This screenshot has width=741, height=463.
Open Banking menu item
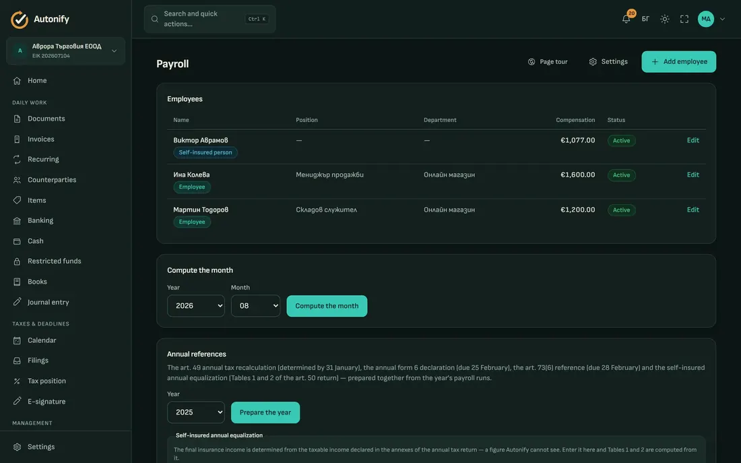click(40, 220)
